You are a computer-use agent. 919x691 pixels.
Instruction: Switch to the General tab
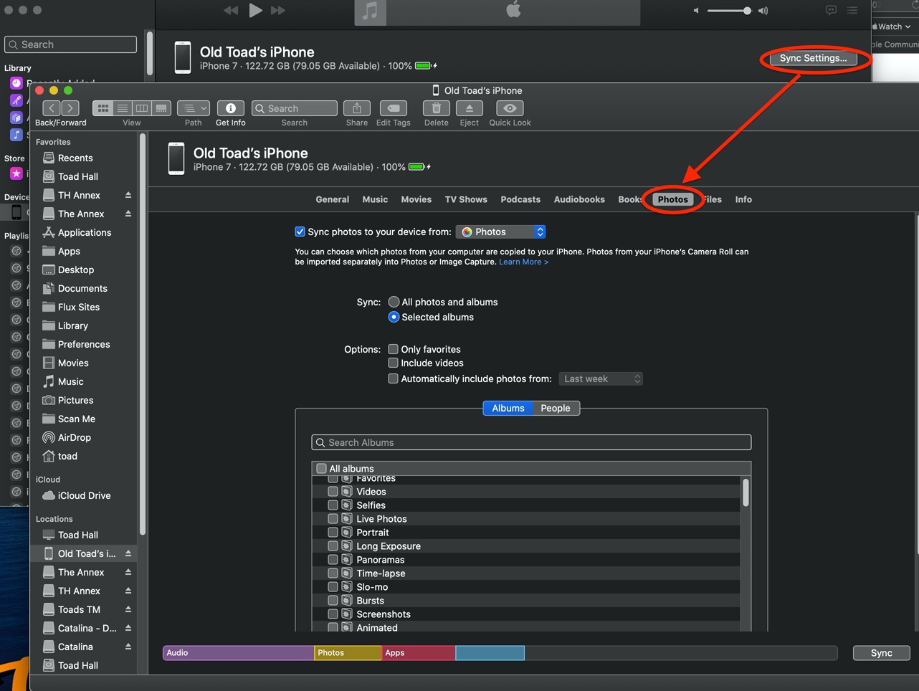[x=333, y=199]
